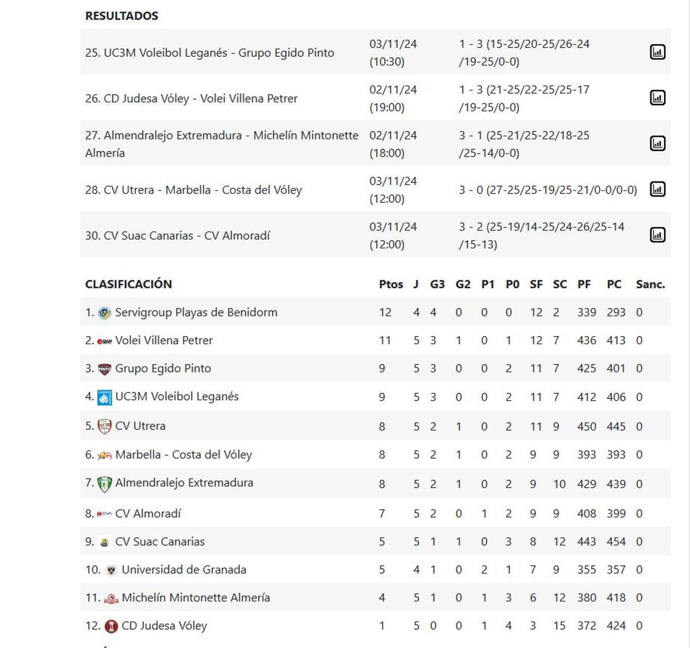Image resolution: width=690 pixels, height=648 pixels.
Task: Click the PF column header
Action: click(584, 283)
